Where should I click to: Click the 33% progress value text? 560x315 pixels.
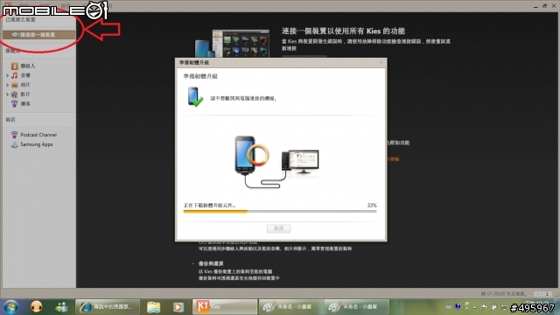click(x=372, y=206)
